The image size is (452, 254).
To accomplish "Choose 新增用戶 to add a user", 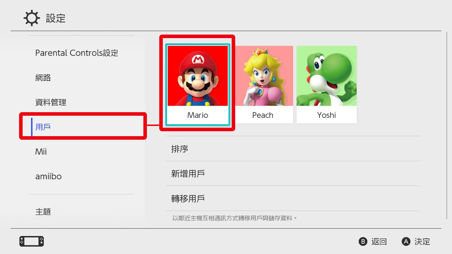I will (293, 174).
